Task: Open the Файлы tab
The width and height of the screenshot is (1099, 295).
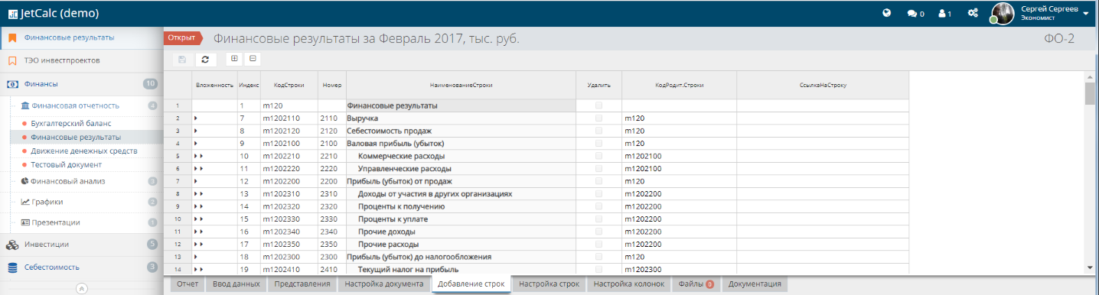Action: (696, 284)
